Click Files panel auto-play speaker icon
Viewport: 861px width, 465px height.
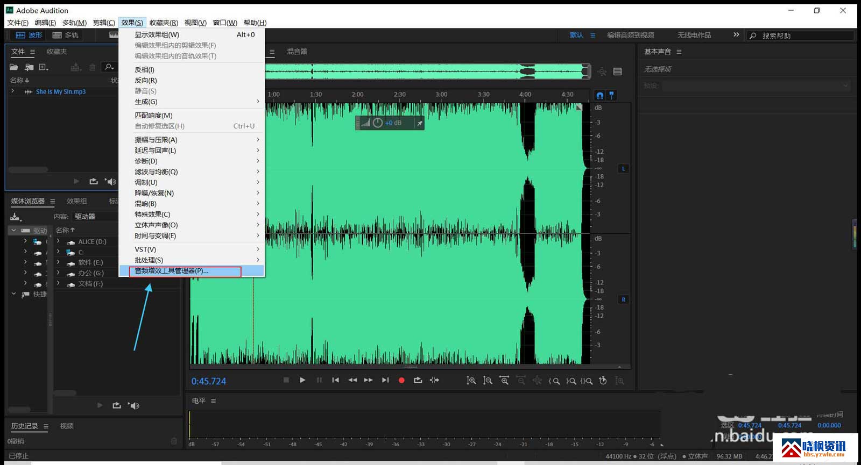[111, 182]
